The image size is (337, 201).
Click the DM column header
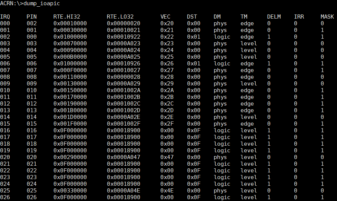217,17
